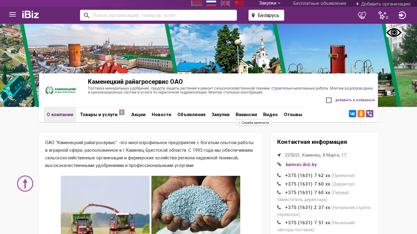Open the hamburger menu icon

pos(13,14)
